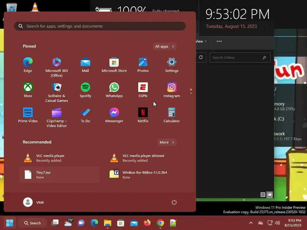Expand the hidden system tray icons

click(251, 223)
